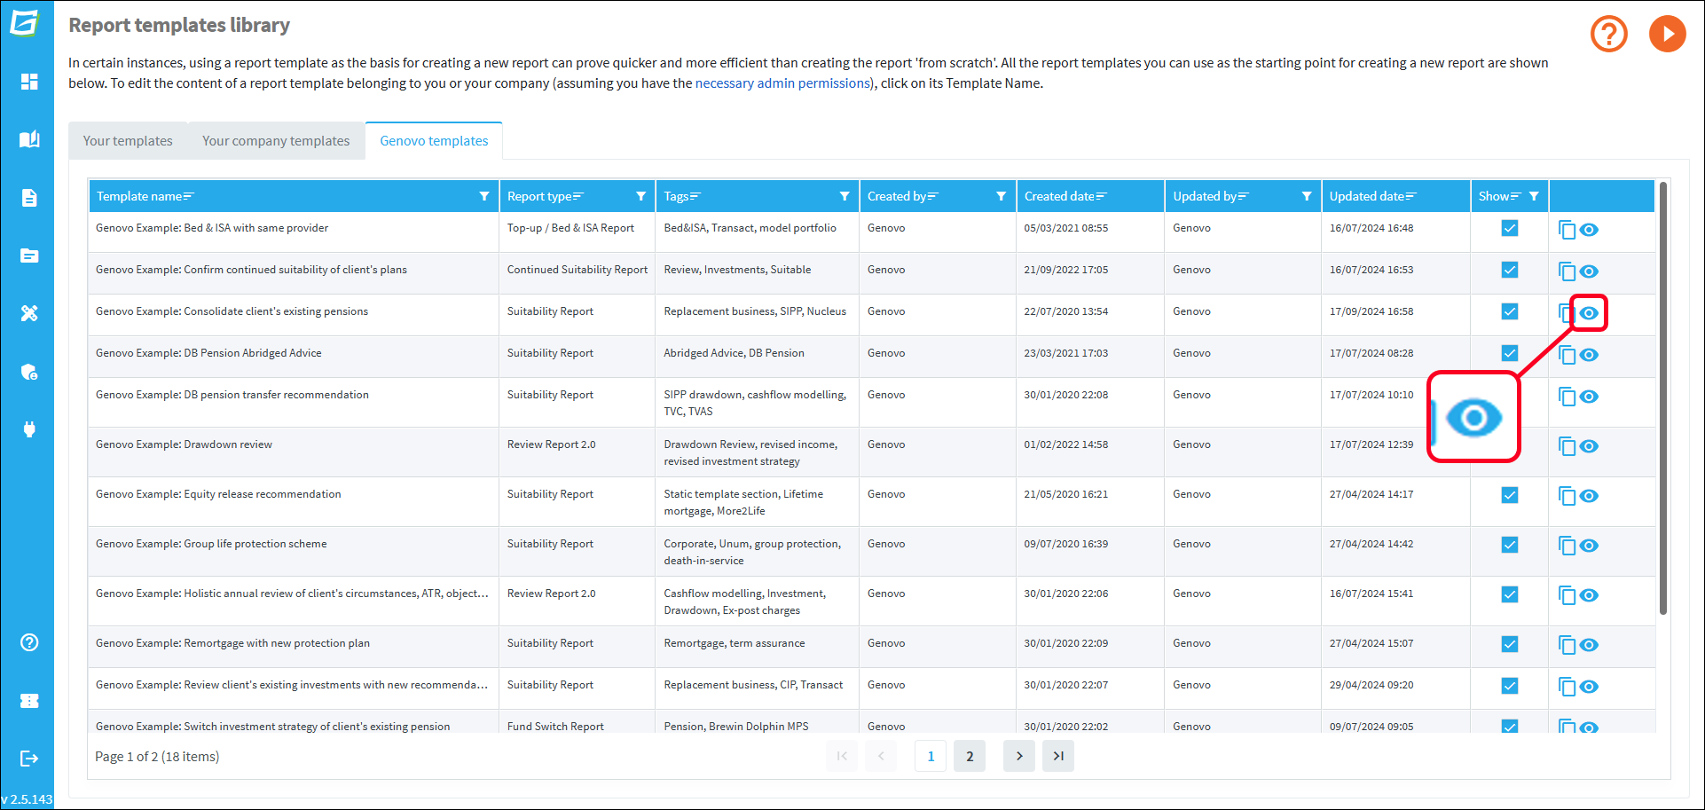Preview the Group life protection scheme template
This screenshot has width=1705, height=810.
pos(1589,546)
